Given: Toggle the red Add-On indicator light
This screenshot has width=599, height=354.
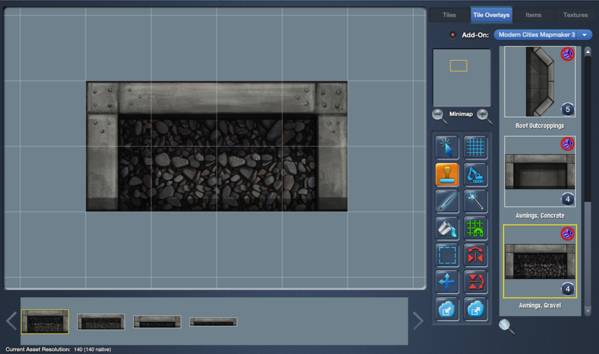Looking at the screenshot, I should 453,35.
